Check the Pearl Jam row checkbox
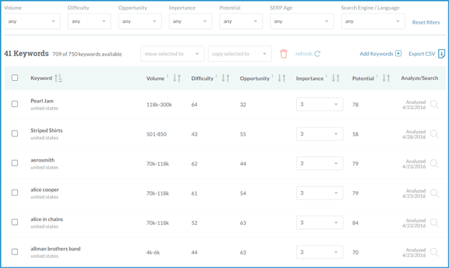 pos(15,104)
